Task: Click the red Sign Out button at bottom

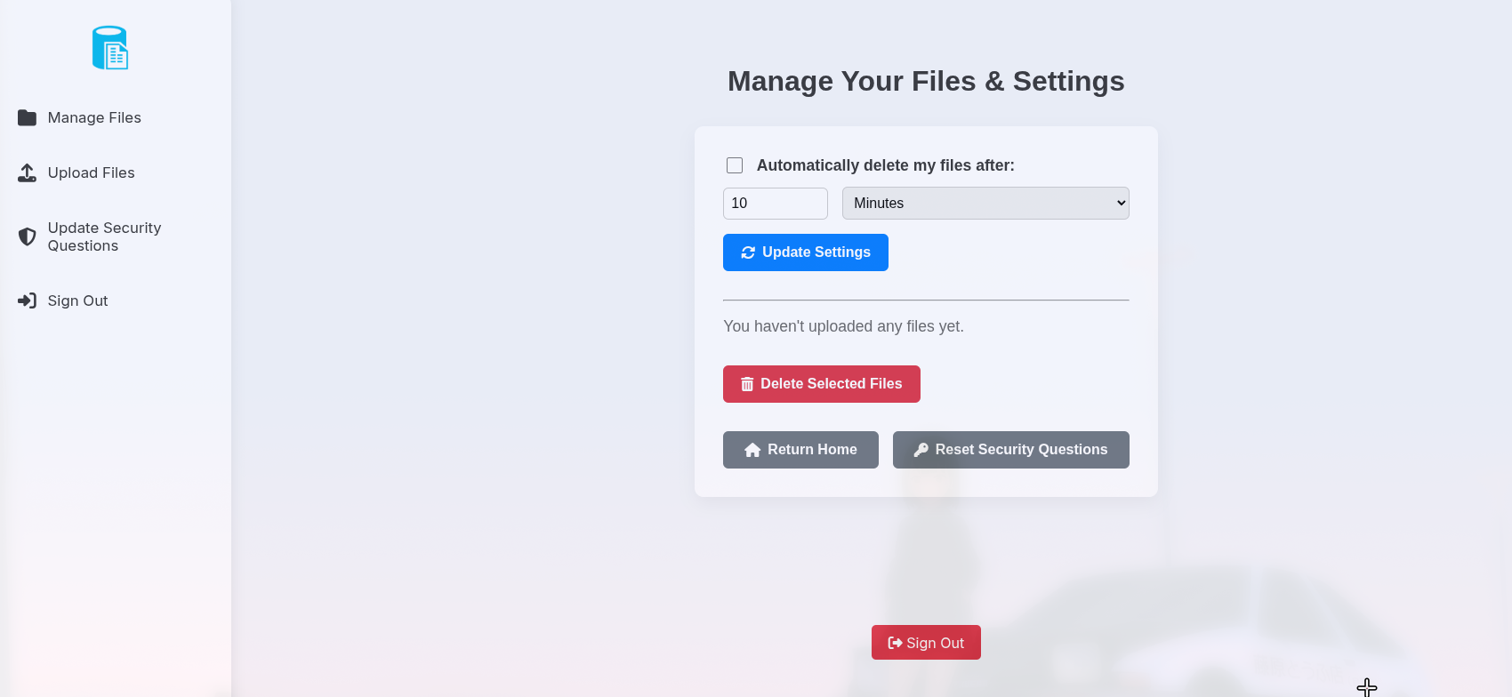Action: pos(926,643)
